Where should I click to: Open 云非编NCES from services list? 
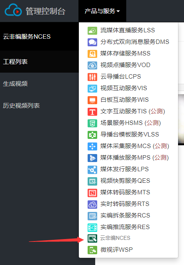(115, 238)
